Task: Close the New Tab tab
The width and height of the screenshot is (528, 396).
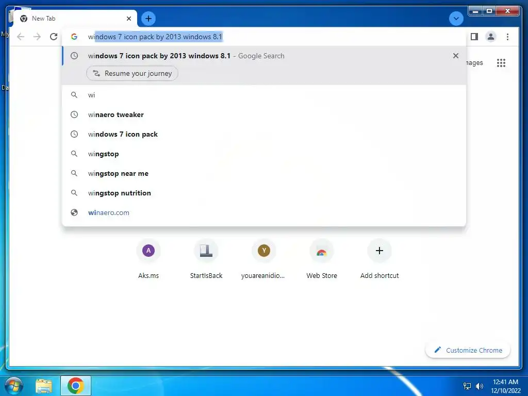Action: tap(128, 19)
